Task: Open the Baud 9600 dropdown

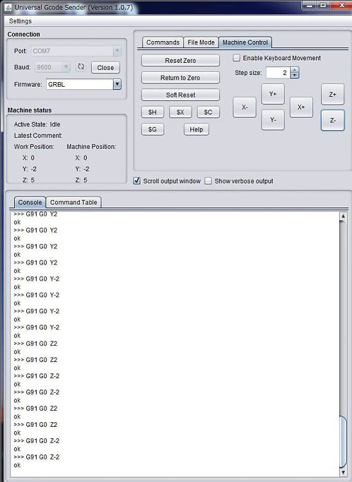Action: pyautogui.click(x=66, y=67)
